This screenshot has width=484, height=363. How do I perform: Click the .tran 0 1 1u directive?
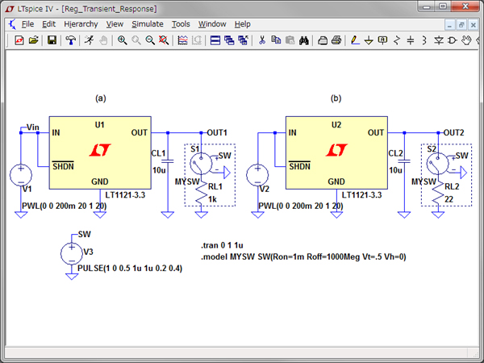223,245
